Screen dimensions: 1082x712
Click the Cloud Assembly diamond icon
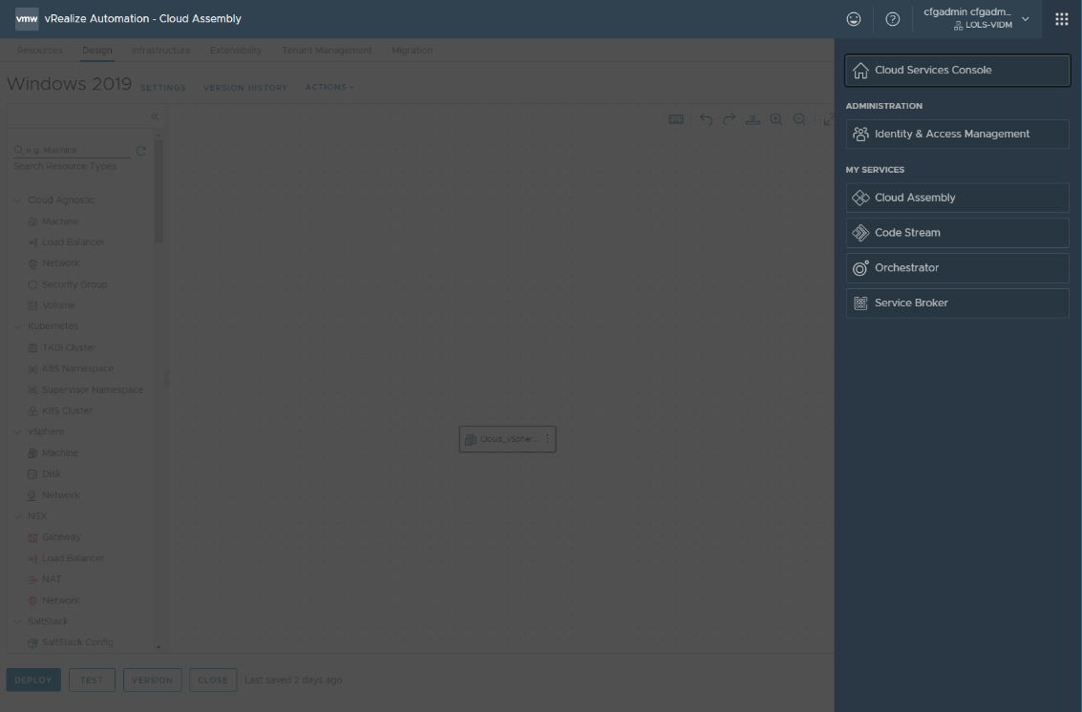click(x=860, y=198)
